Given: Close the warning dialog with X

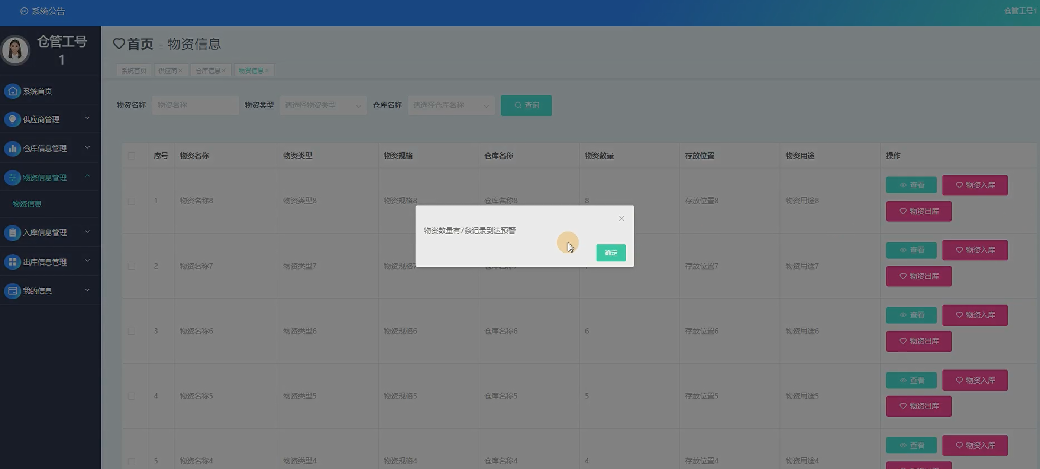Looking at the screenshot, I should point(621,219).
